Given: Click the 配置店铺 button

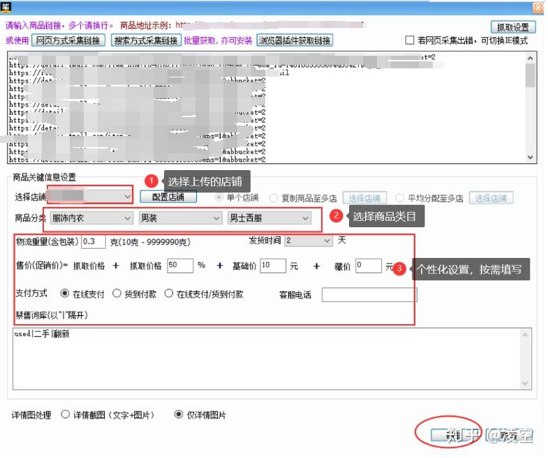Looking at the screenshot, I should click(168, 197).
